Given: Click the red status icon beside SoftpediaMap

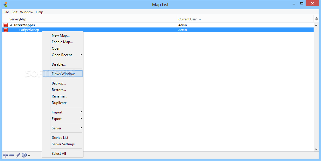Looking at the screenshot, I should [6, 30].
